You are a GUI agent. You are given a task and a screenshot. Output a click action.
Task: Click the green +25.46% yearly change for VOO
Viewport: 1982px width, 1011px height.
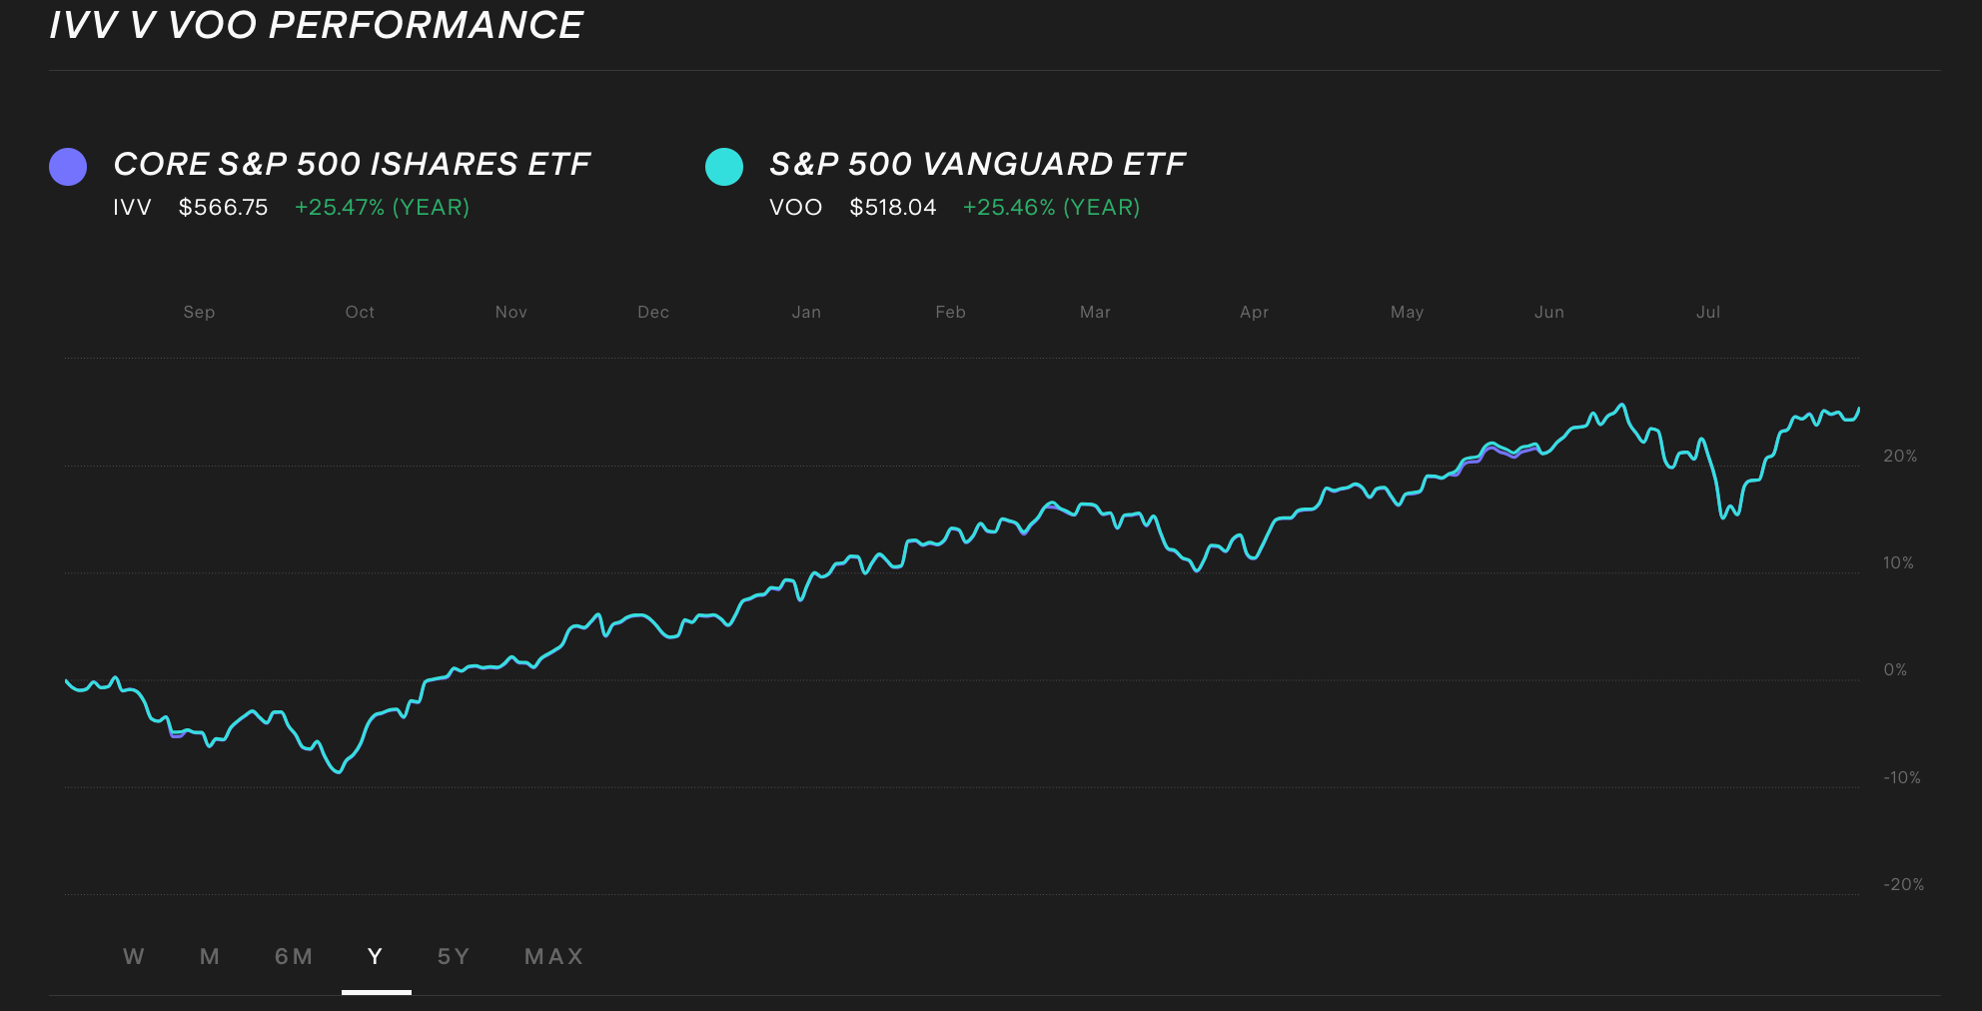click(x=1051, y=207)
